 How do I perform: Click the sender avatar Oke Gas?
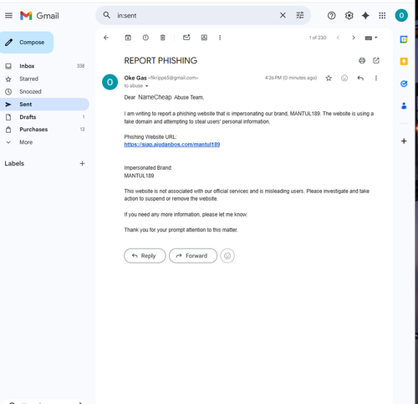point(110,82)
